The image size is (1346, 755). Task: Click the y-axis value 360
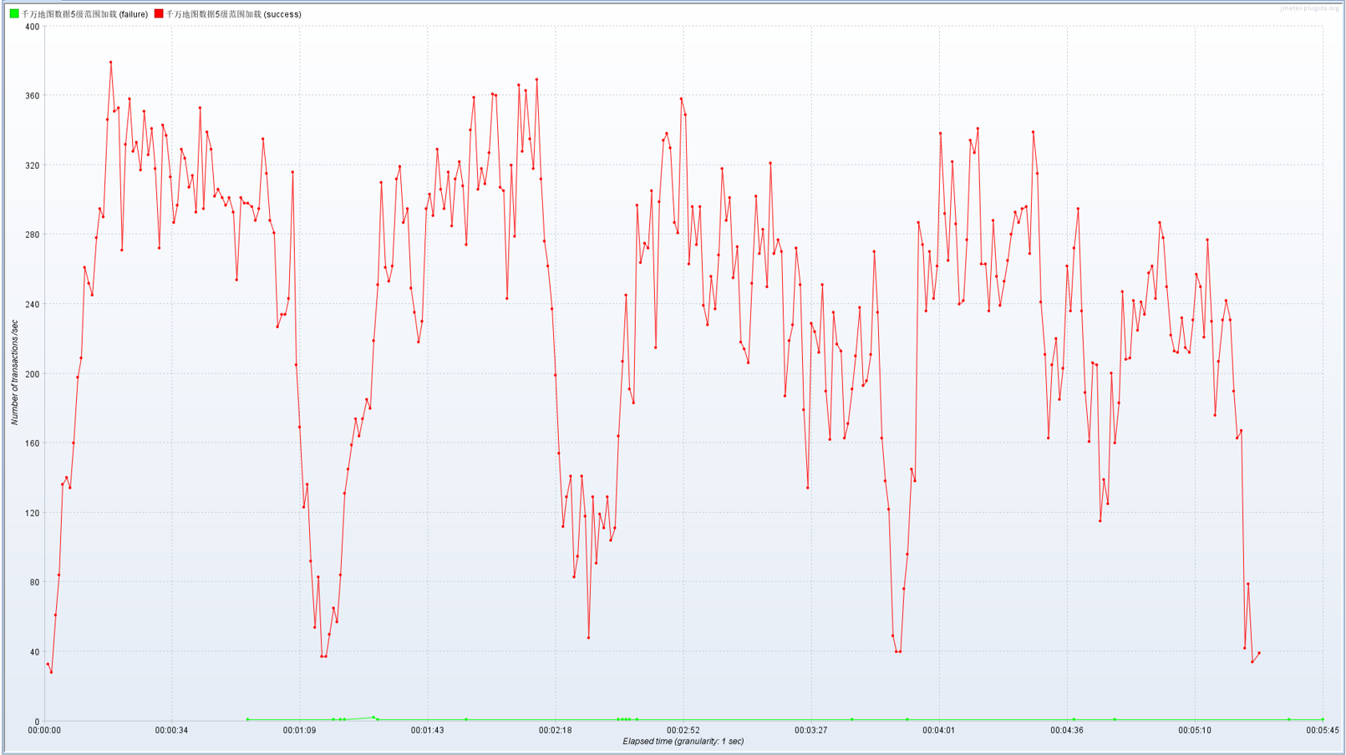pyautogui.click(x=33, y=96)
